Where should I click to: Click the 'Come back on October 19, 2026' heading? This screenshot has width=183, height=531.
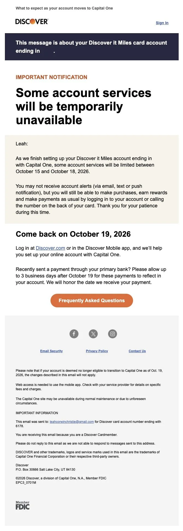[73, 234]
